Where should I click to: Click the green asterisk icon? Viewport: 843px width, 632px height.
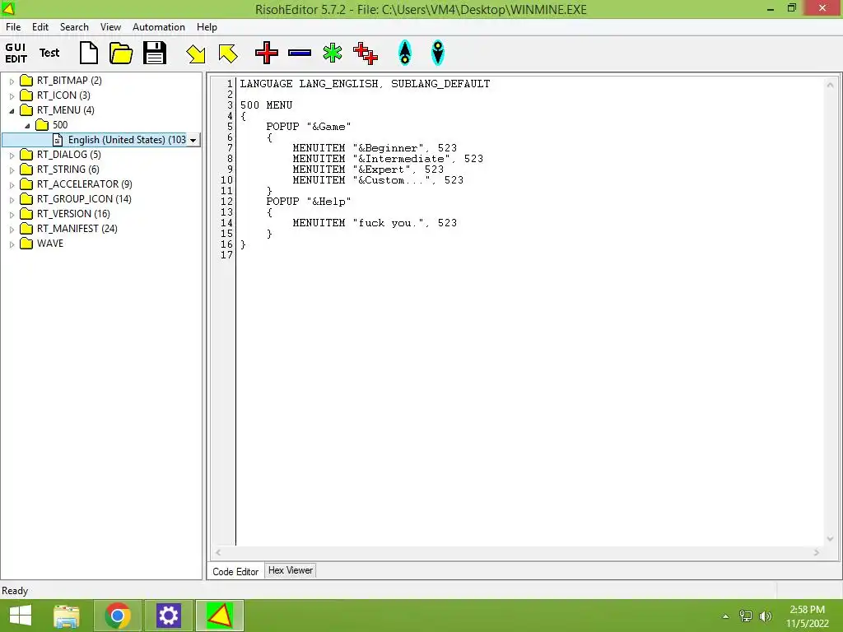(x=333, y=53)
